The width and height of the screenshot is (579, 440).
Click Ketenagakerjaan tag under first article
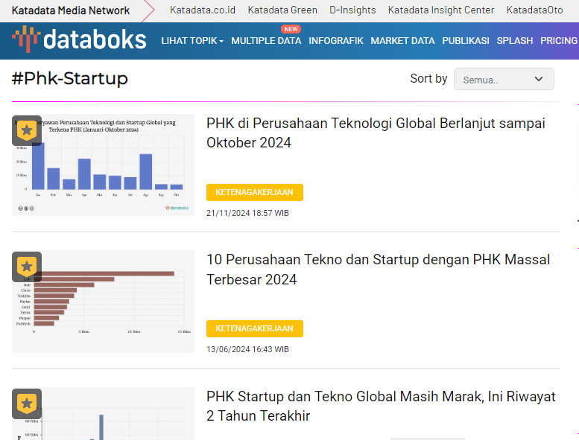255,192
